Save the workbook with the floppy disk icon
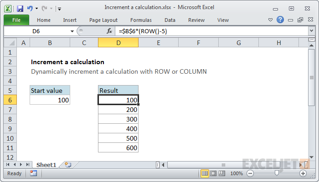The width and height of the screenshot is (319, 182). pyautogui.click(x=20, y=9)
